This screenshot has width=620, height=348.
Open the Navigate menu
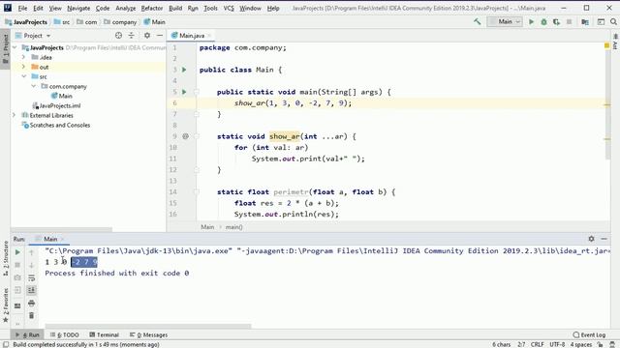(x=78, y=8)
